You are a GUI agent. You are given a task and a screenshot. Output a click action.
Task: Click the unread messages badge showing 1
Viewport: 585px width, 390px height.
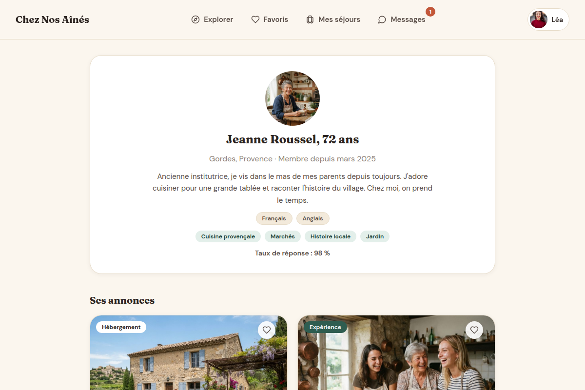click(430, 12)
